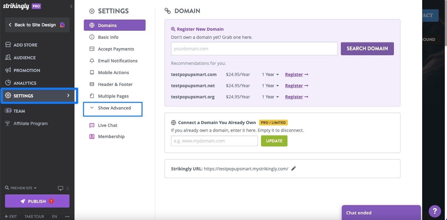
Task: Click the store icon beside ADD STORE
Action: tap(8, 45)
